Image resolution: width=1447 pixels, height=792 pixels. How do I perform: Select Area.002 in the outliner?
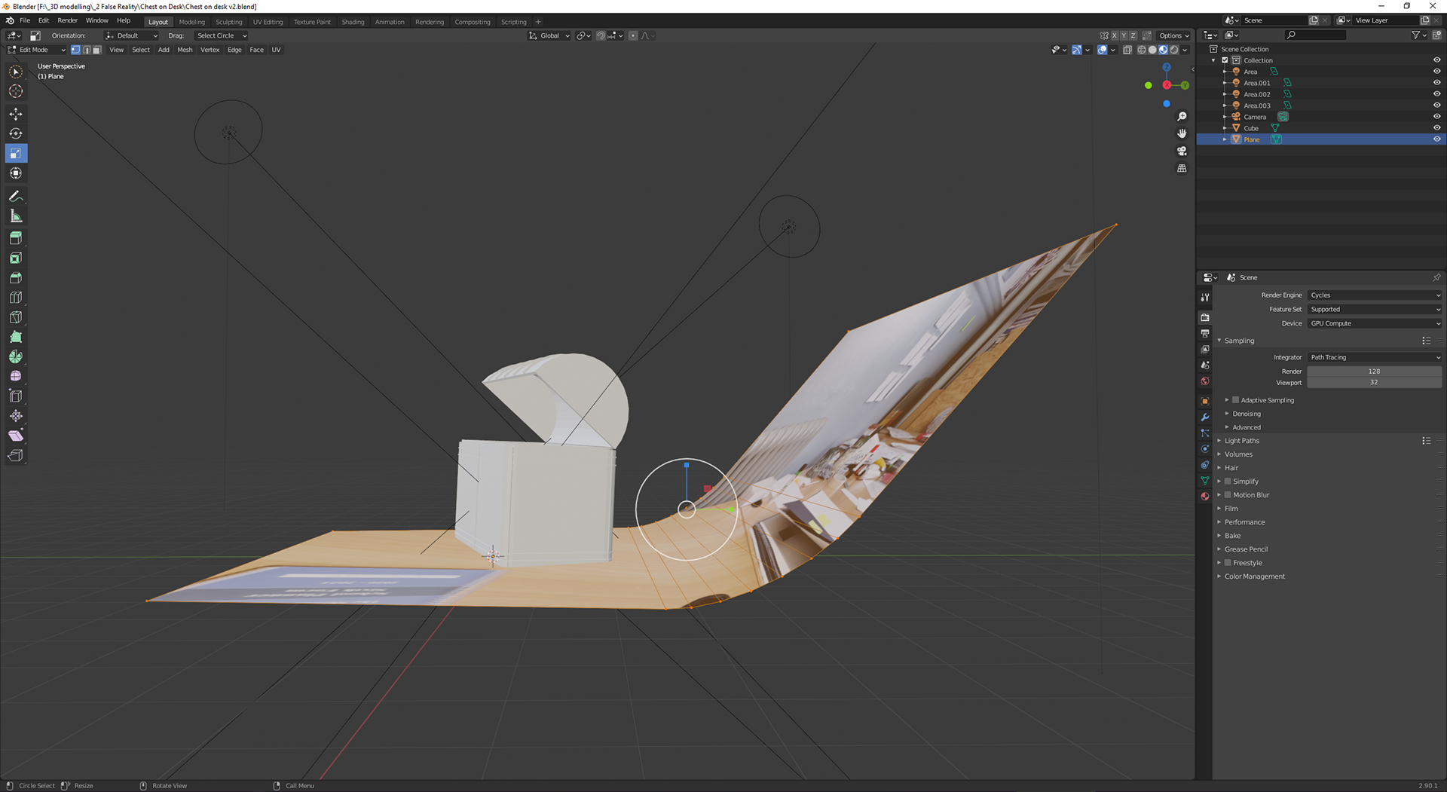1256,94
